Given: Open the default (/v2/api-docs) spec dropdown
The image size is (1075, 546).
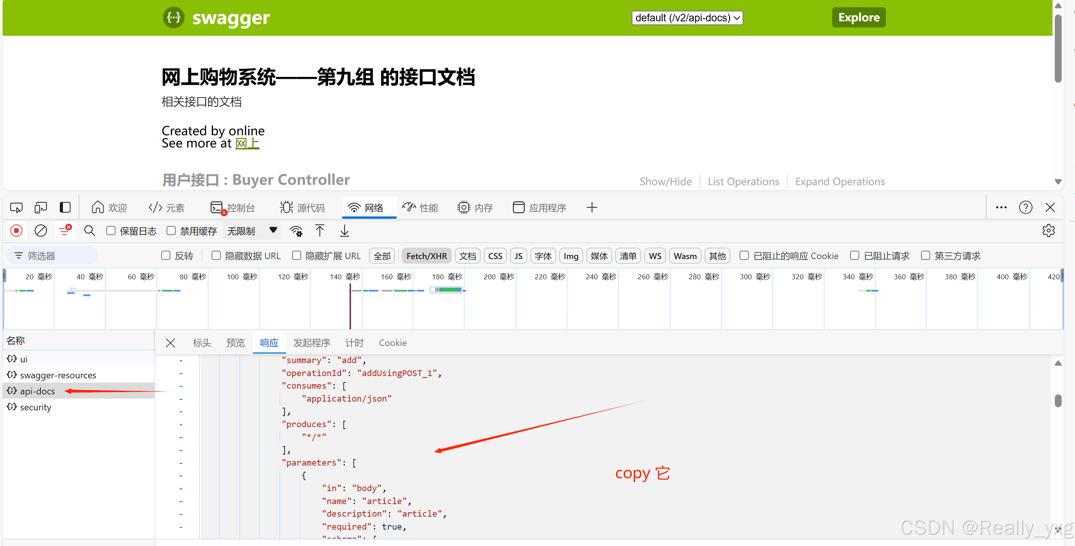Looking at the screenshot, I should (x=687, y=18).
